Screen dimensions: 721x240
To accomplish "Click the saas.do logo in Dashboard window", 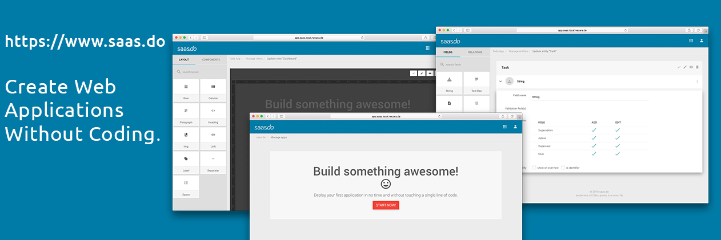I will click(187, 48).
